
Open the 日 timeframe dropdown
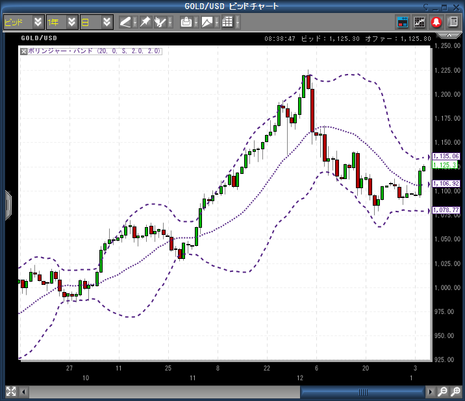point(107,22)
